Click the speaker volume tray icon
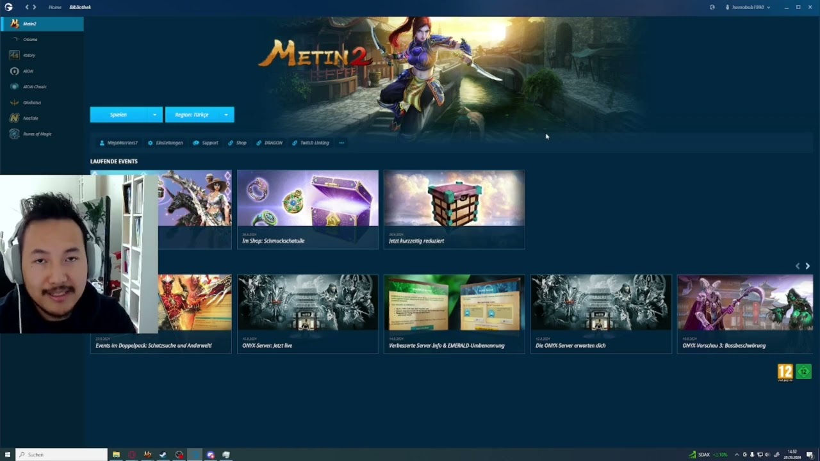 [x=767, y=455]
